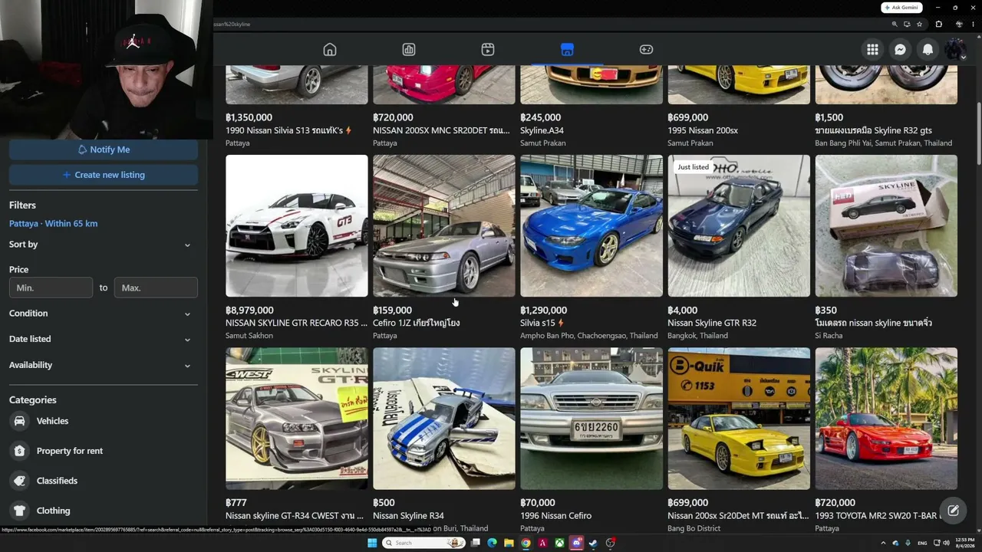The width and height of the screenshot is (982, 552).
Task: Open the Just listed Skyline GTR R32 photo
Action: coord(739,226)
